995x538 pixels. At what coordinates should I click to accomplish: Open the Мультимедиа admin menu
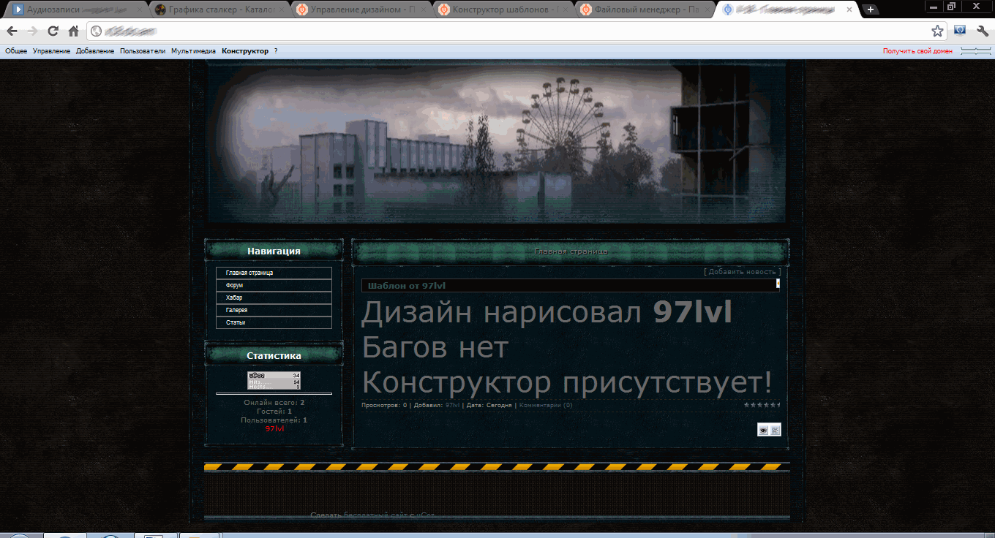(193, 51)
